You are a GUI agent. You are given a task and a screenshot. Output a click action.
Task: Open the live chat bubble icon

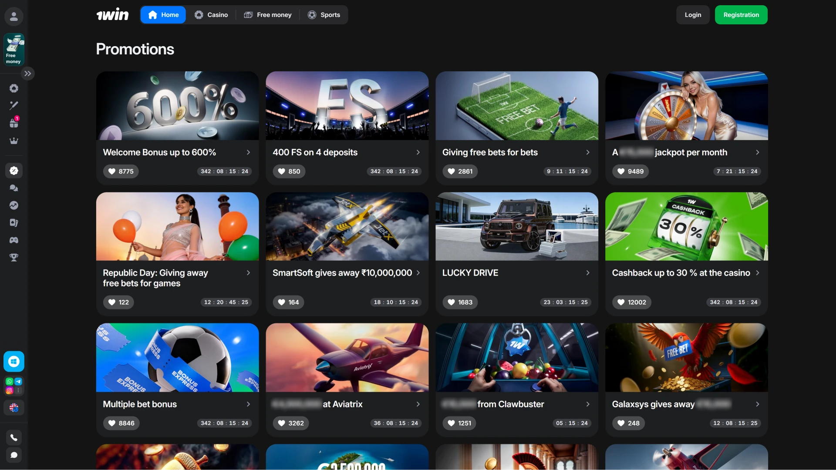pos(14,455)
